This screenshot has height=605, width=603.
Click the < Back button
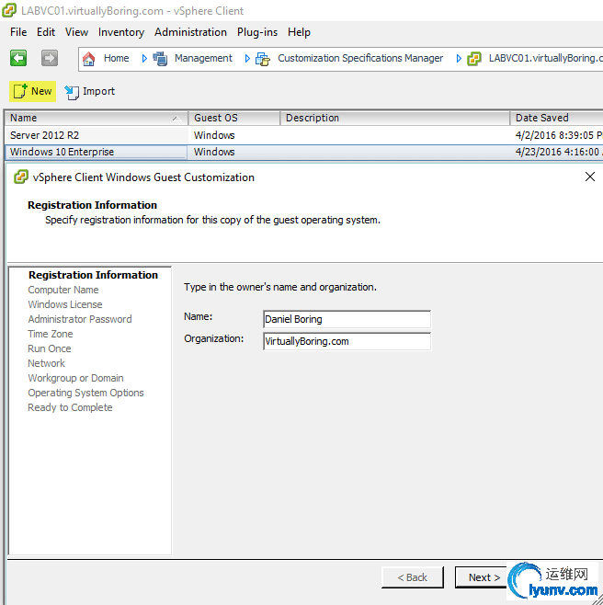pos(413,577)
